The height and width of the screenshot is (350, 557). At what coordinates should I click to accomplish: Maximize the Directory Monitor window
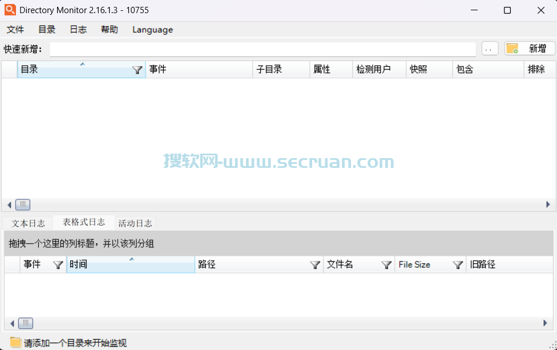pos(507,10)
